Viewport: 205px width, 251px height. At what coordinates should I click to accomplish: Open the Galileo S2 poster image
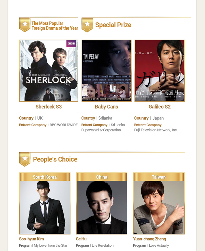pyautogui.click(x=160, y=70)
